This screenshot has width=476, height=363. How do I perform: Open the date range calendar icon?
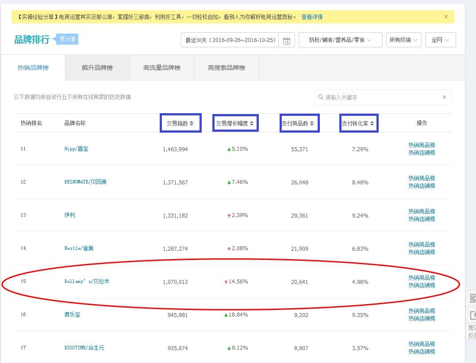click(286, 41)
